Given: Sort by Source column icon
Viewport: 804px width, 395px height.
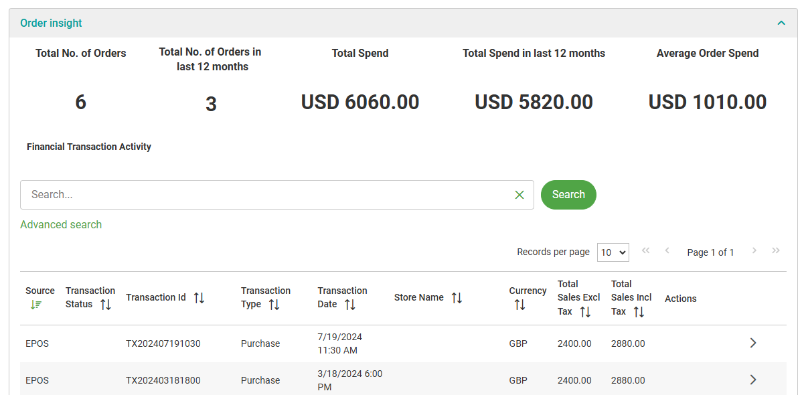Looking at the screenshot, I should click(x=36, y=305).
